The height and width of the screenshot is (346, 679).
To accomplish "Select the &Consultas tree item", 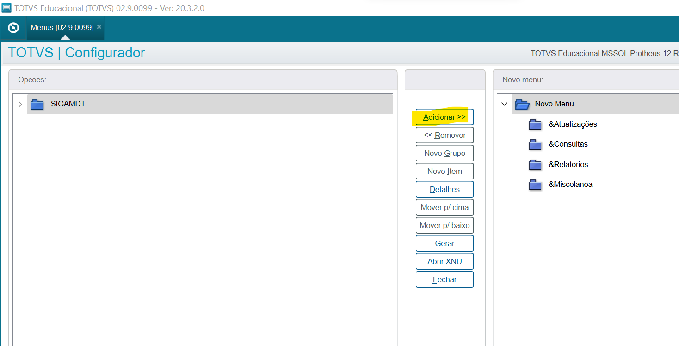I will [568, 144].
